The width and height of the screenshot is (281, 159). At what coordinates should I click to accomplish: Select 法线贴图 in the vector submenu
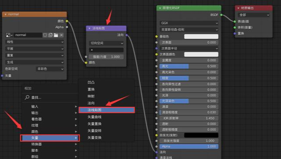[x=107, y=110]
